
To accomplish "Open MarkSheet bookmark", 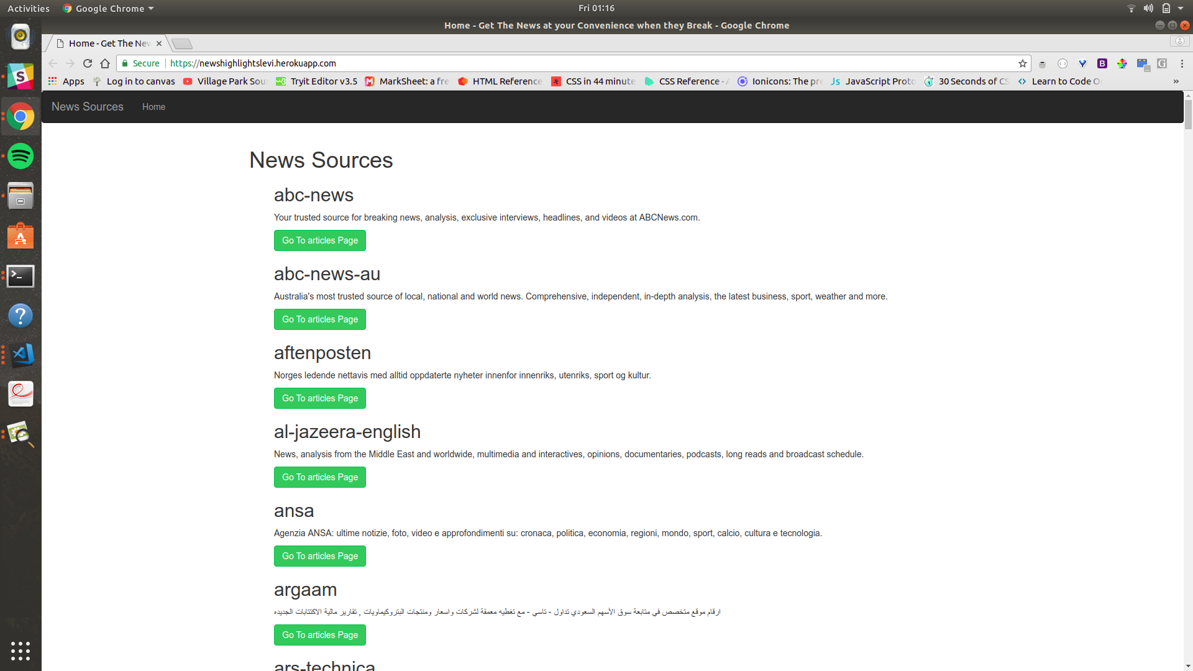I will click(407, 81).
